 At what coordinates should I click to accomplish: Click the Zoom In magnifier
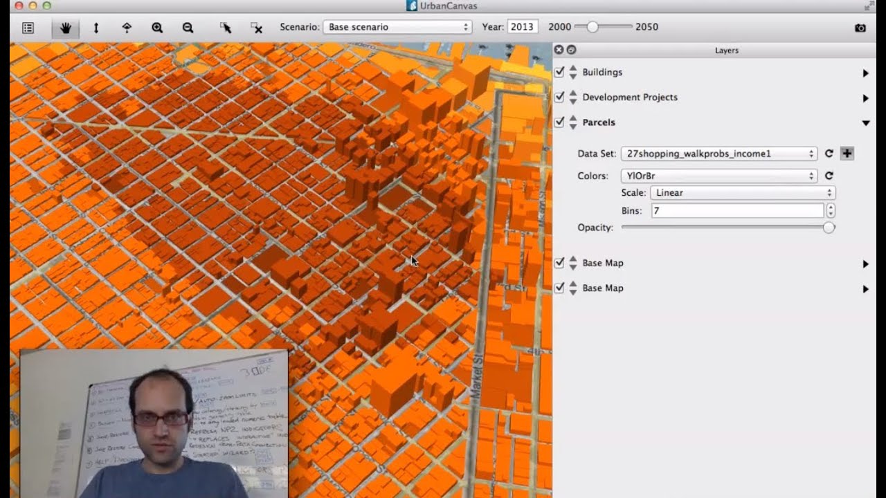pos(157,28)
